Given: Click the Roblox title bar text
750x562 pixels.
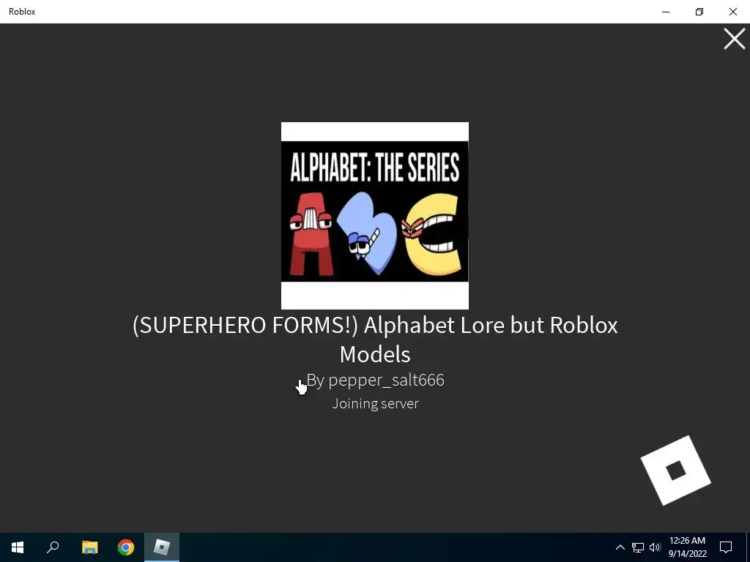Looking at the screenshot, I should point(22,12).
